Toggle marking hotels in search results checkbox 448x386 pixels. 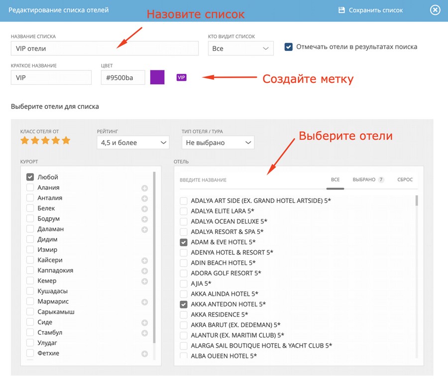click(289, 47)
